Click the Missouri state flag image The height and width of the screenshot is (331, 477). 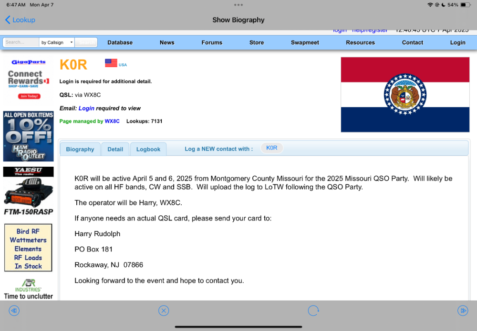point(405,94)
